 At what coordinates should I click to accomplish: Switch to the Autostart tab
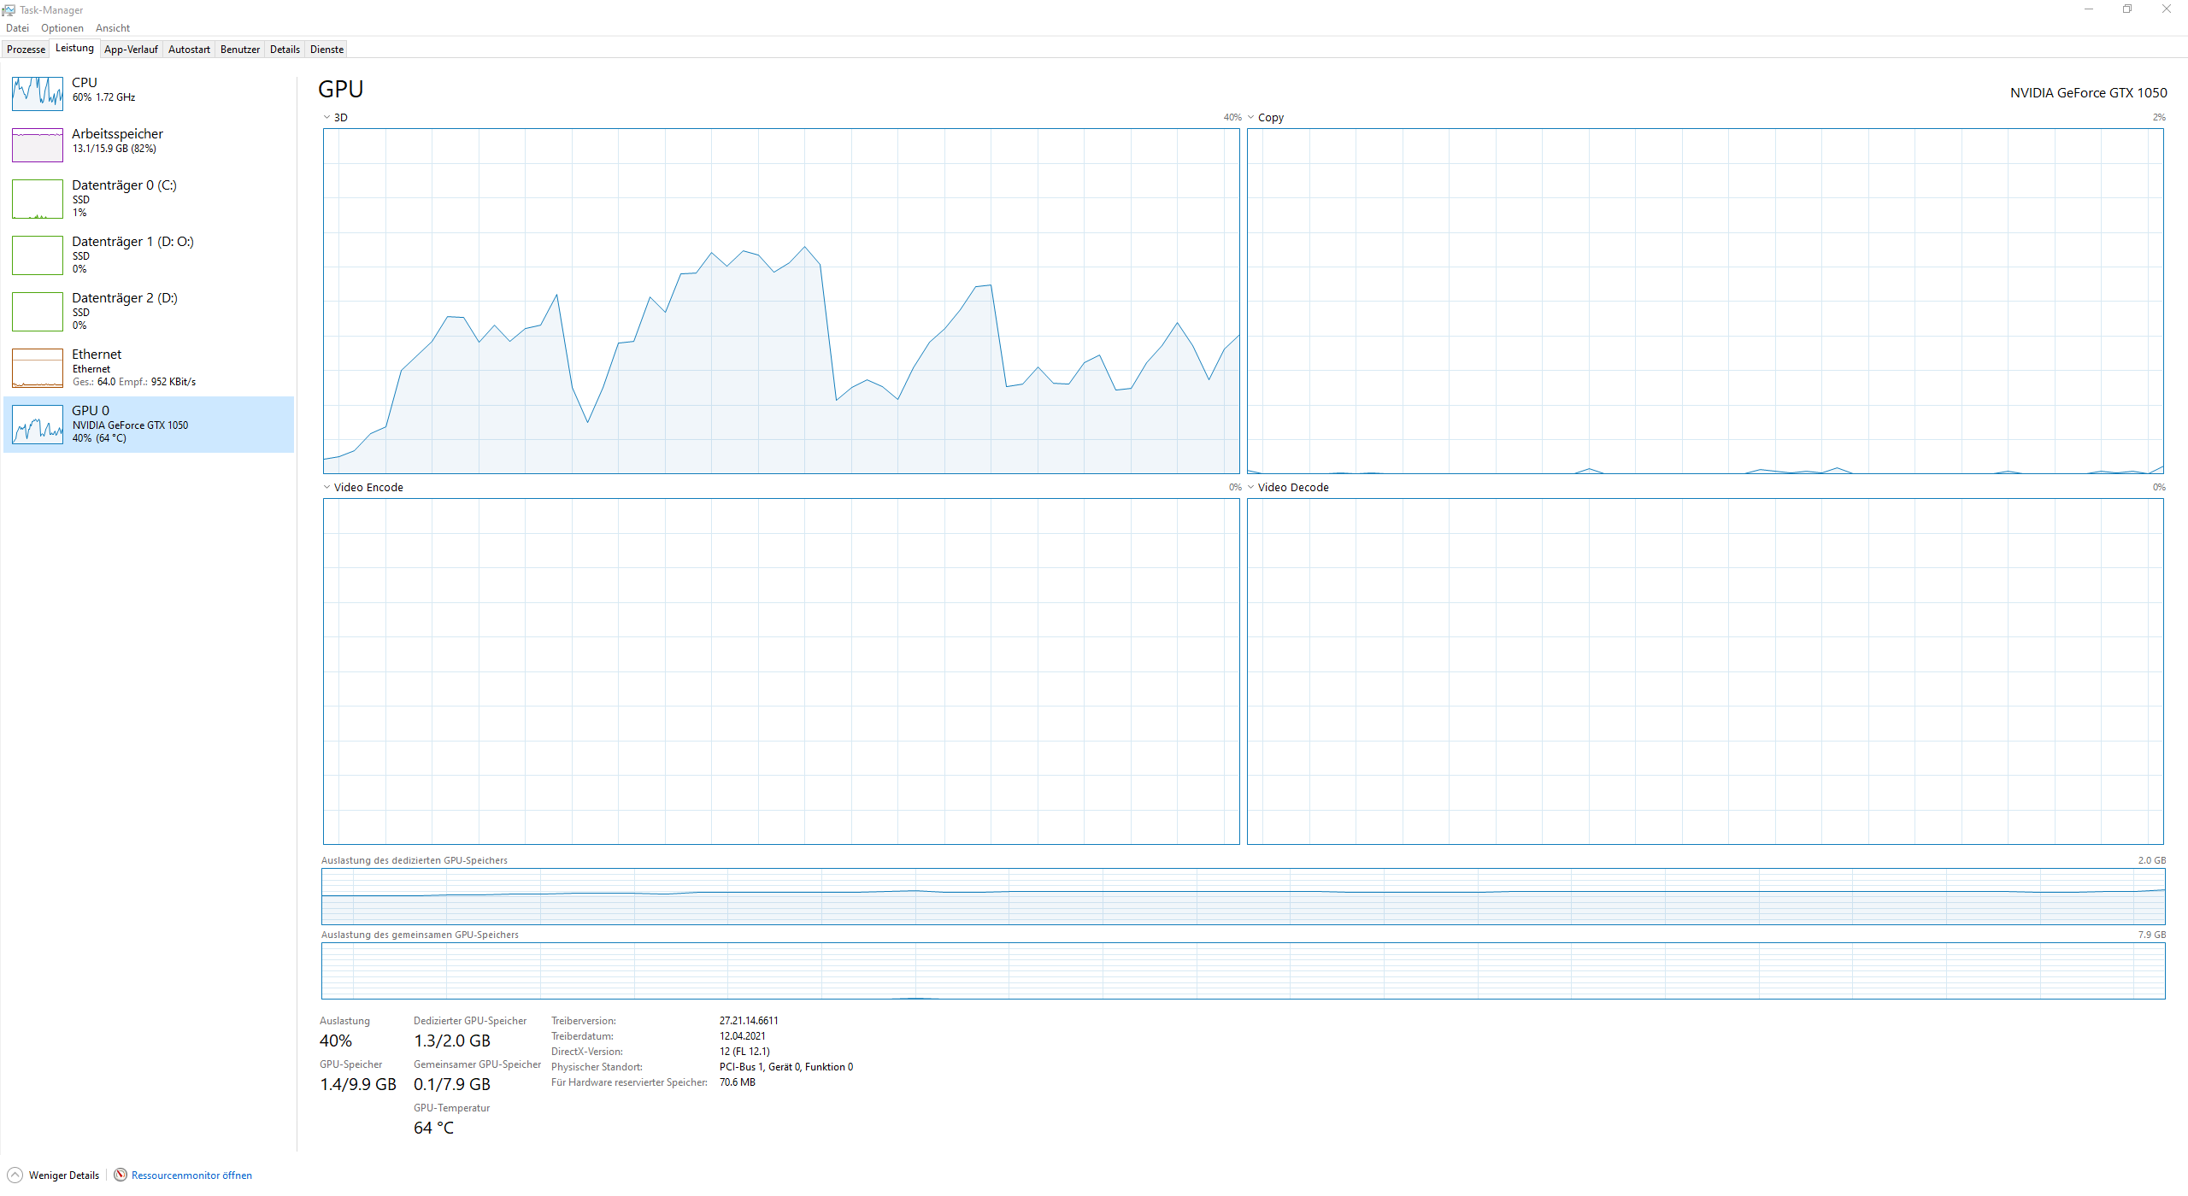click(x=189, y=50)
